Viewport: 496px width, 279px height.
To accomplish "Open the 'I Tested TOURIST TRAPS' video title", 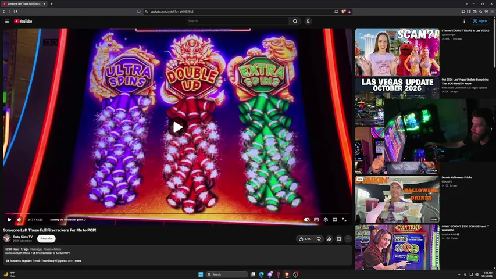I will [x=465, y=31].
